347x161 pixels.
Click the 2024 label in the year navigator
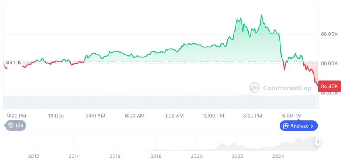tap(278, 156)
